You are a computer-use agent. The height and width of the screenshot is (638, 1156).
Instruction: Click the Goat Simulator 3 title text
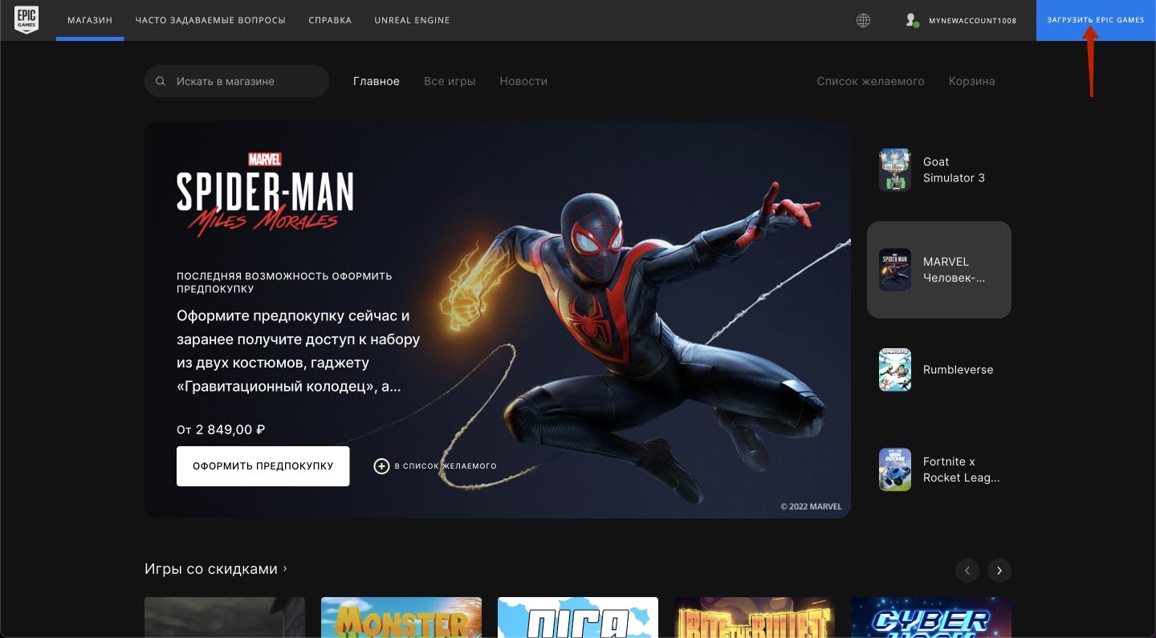954,169
